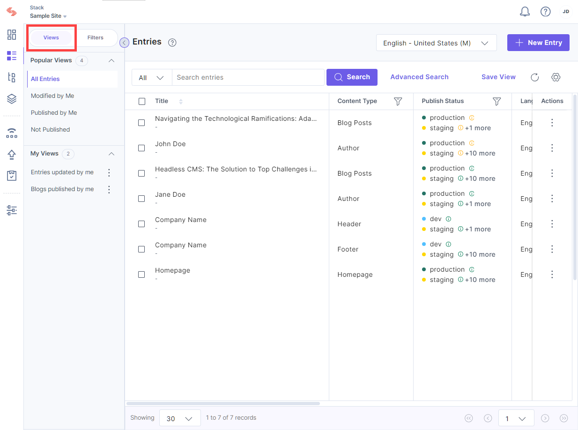The height and width of the screenshot is (430, 578).
Task: Click the vertical scrollbar beside Actions column
Action: click(x=575, y=187)
